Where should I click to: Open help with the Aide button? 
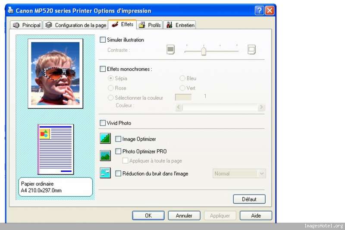tap(256, 215)
